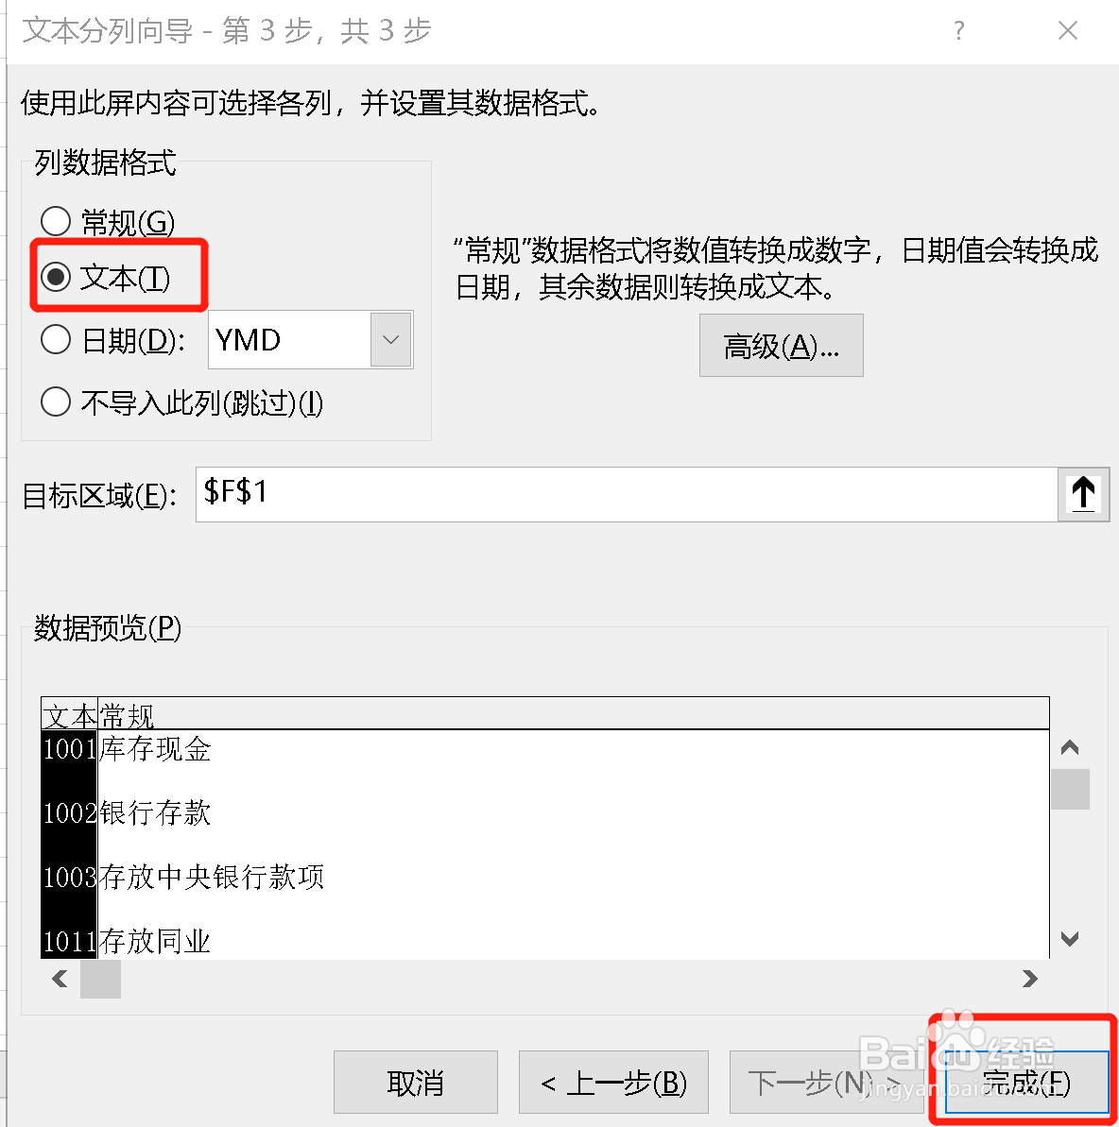The height and width of the screenshot is (1127, 1119).
Task: Click the 目标区域 $F$1 input field
Action: tap(627, 494)
